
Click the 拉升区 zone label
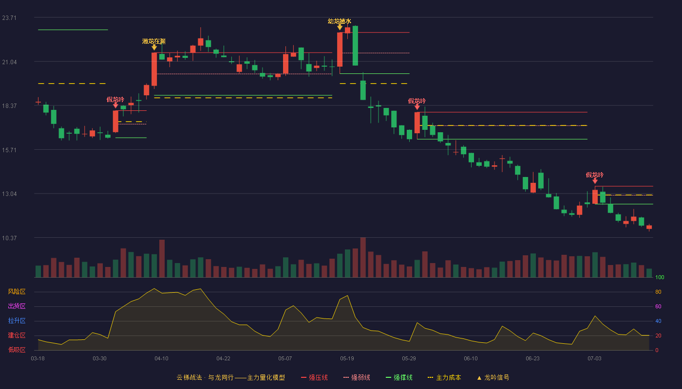click(17, 321)
